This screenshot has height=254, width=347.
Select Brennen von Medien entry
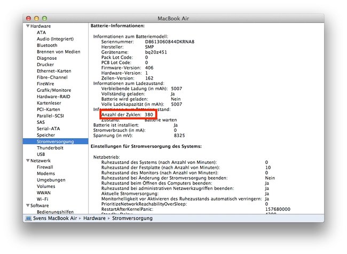point(58,52)
